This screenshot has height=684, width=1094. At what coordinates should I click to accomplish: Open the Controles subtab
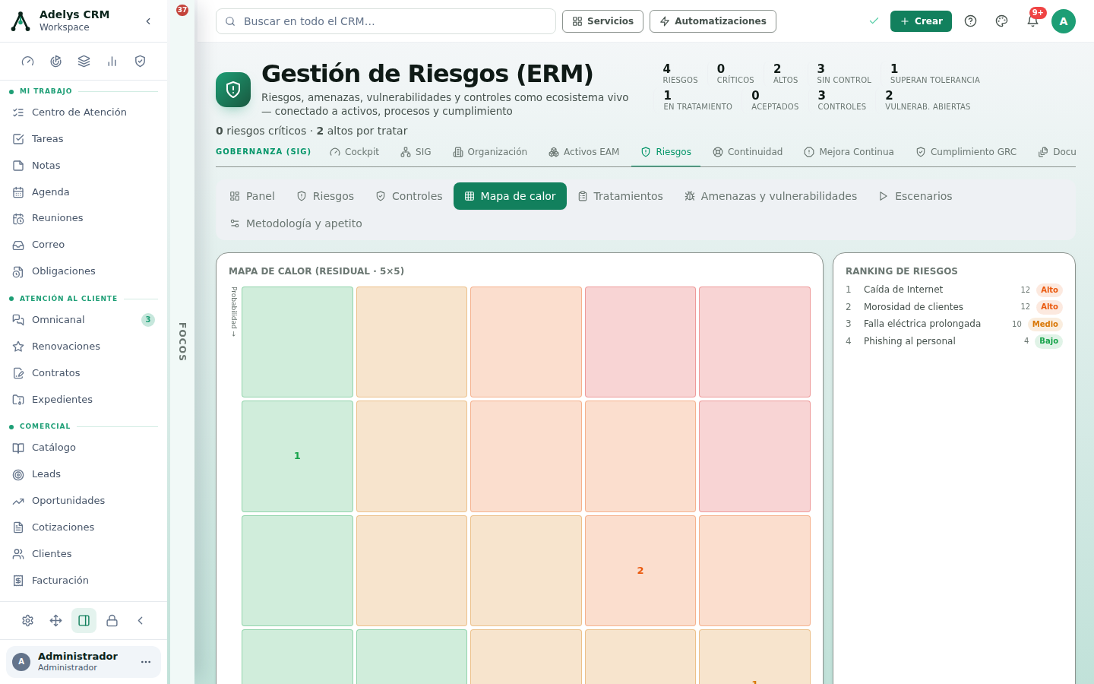(x=409, y=196)
